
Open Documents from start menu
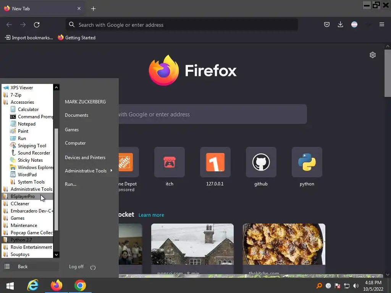pos(76,115)
